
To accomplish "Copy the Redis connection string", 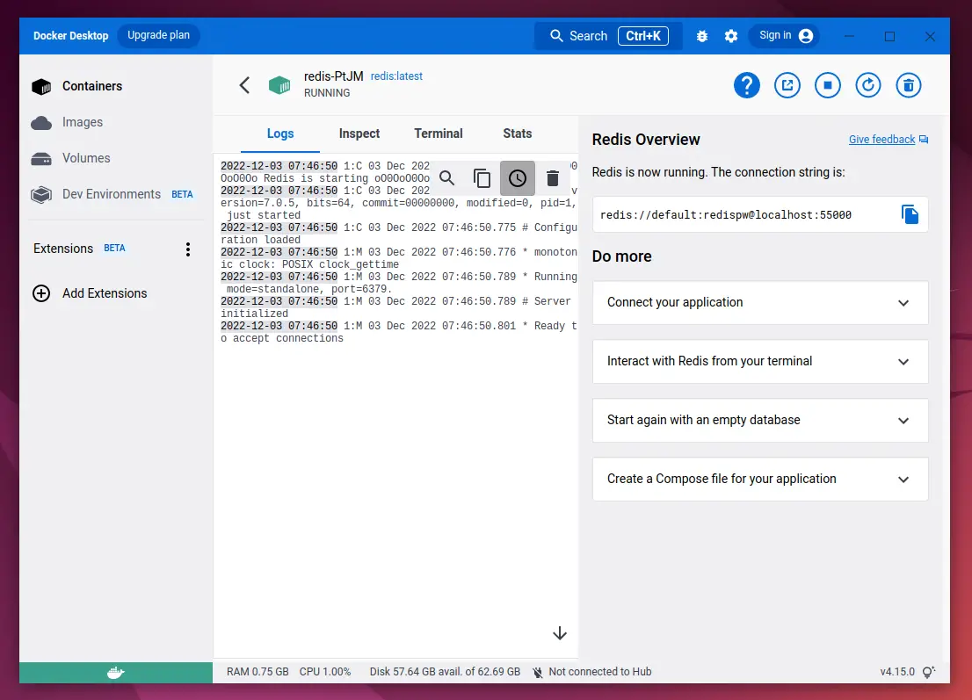I will coord(910,215).
